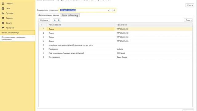Switch to Связи с объектами tab

click(x=70, y=15)
